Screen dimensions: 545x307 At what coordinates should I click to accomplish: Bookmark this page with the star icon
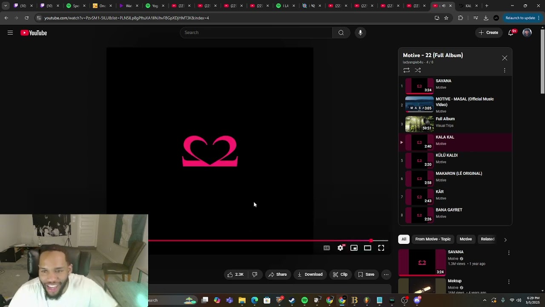446,18
